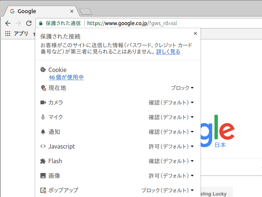Click the マイク label text
This screenshot has height=197, width=262.
tap(55, 117)
